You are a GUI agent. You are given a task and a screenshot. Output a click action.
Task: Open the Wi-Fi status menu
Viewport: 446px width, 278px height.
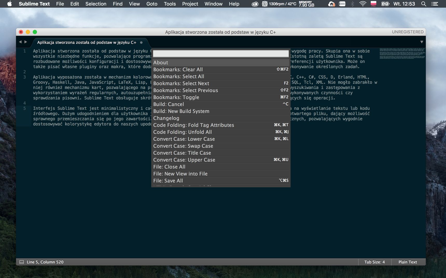point(363,4)
